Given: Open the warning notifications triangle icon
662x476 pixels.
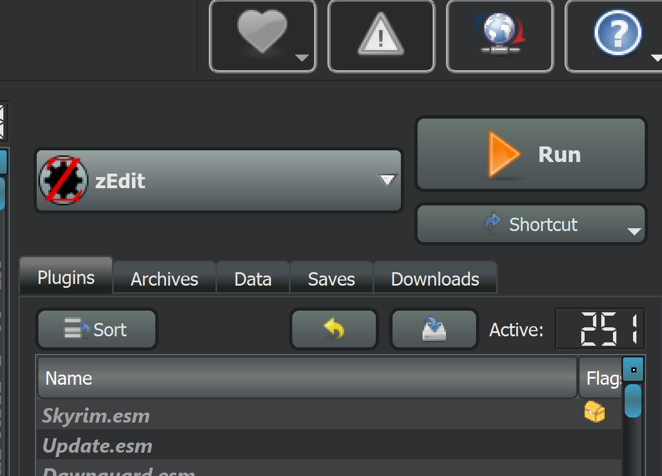Looking at the screenshot, I should 381,35.
